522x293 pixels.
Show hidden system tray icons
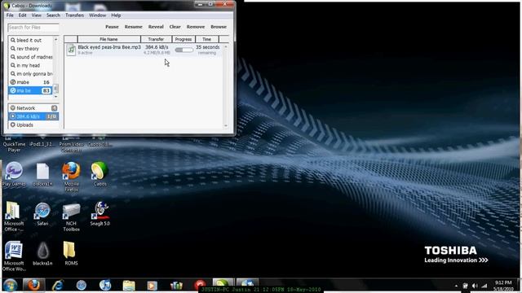tap(456, 286)
